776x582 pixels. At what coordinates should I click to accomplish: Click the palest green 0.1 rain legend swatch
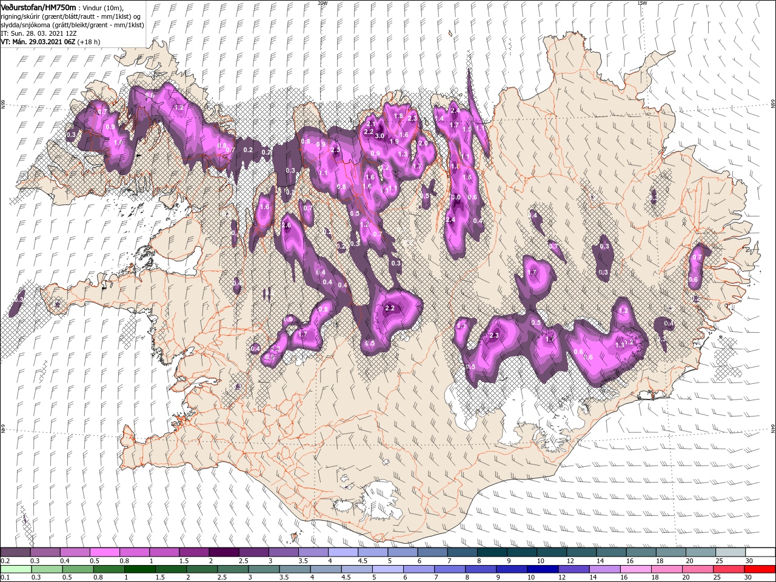(x=15, y=569)
